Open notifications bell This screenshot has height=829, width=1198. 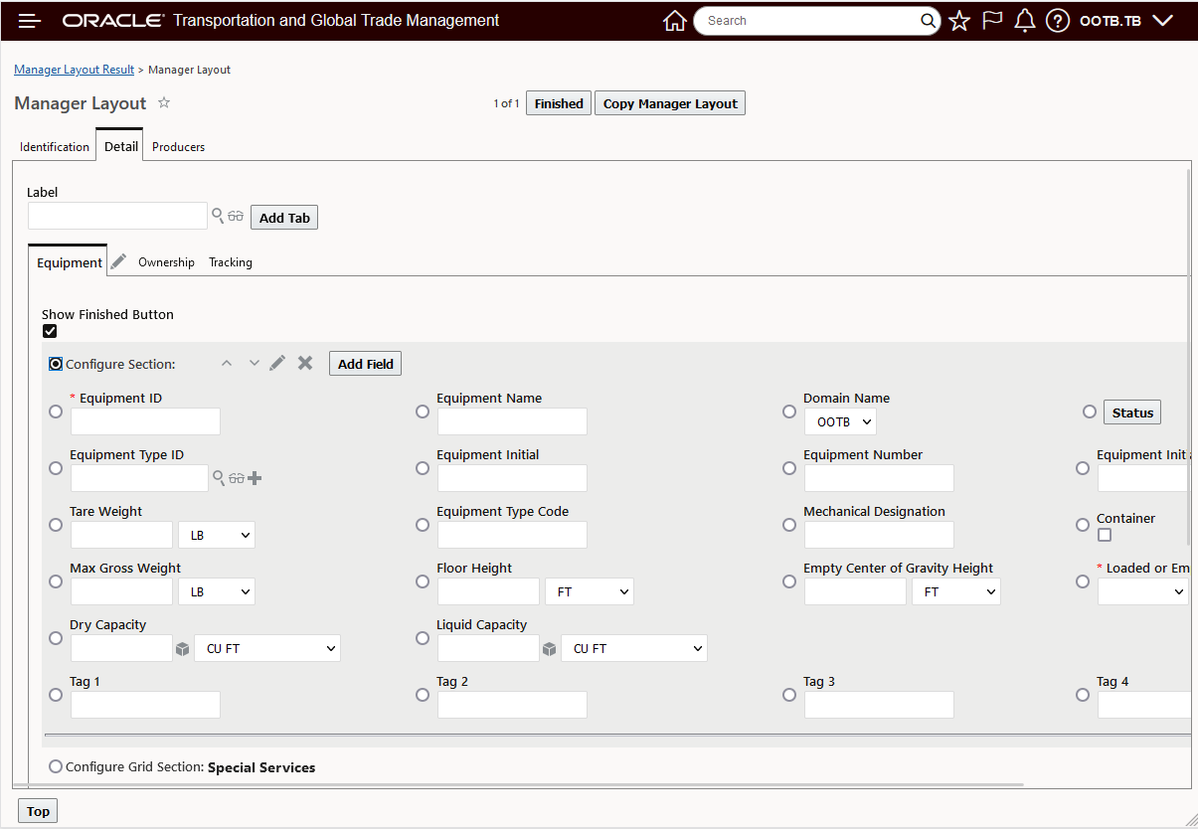tap(1025, 21)
